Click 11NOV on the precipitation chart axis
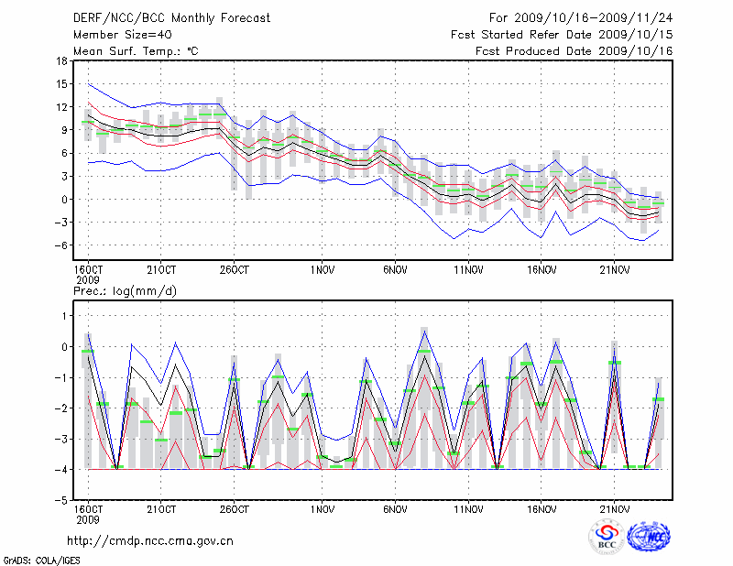Image resolution: width=733 pixels, height=566 pixels. [x=468, y=508]
